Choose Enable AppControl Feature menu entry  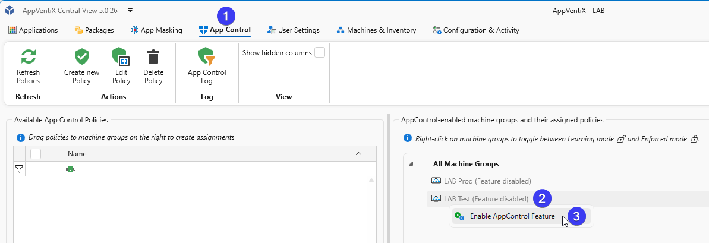(521, 216)
